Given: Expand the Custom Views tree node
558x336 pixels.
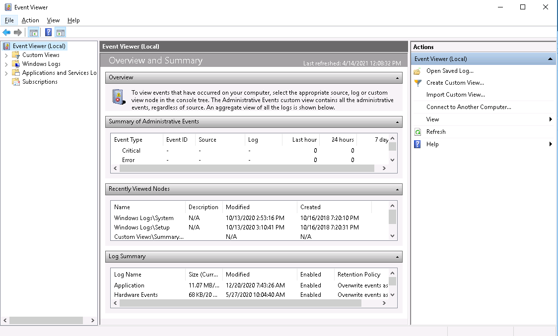Looking at the screenshot, I should (x=6, y=56).
